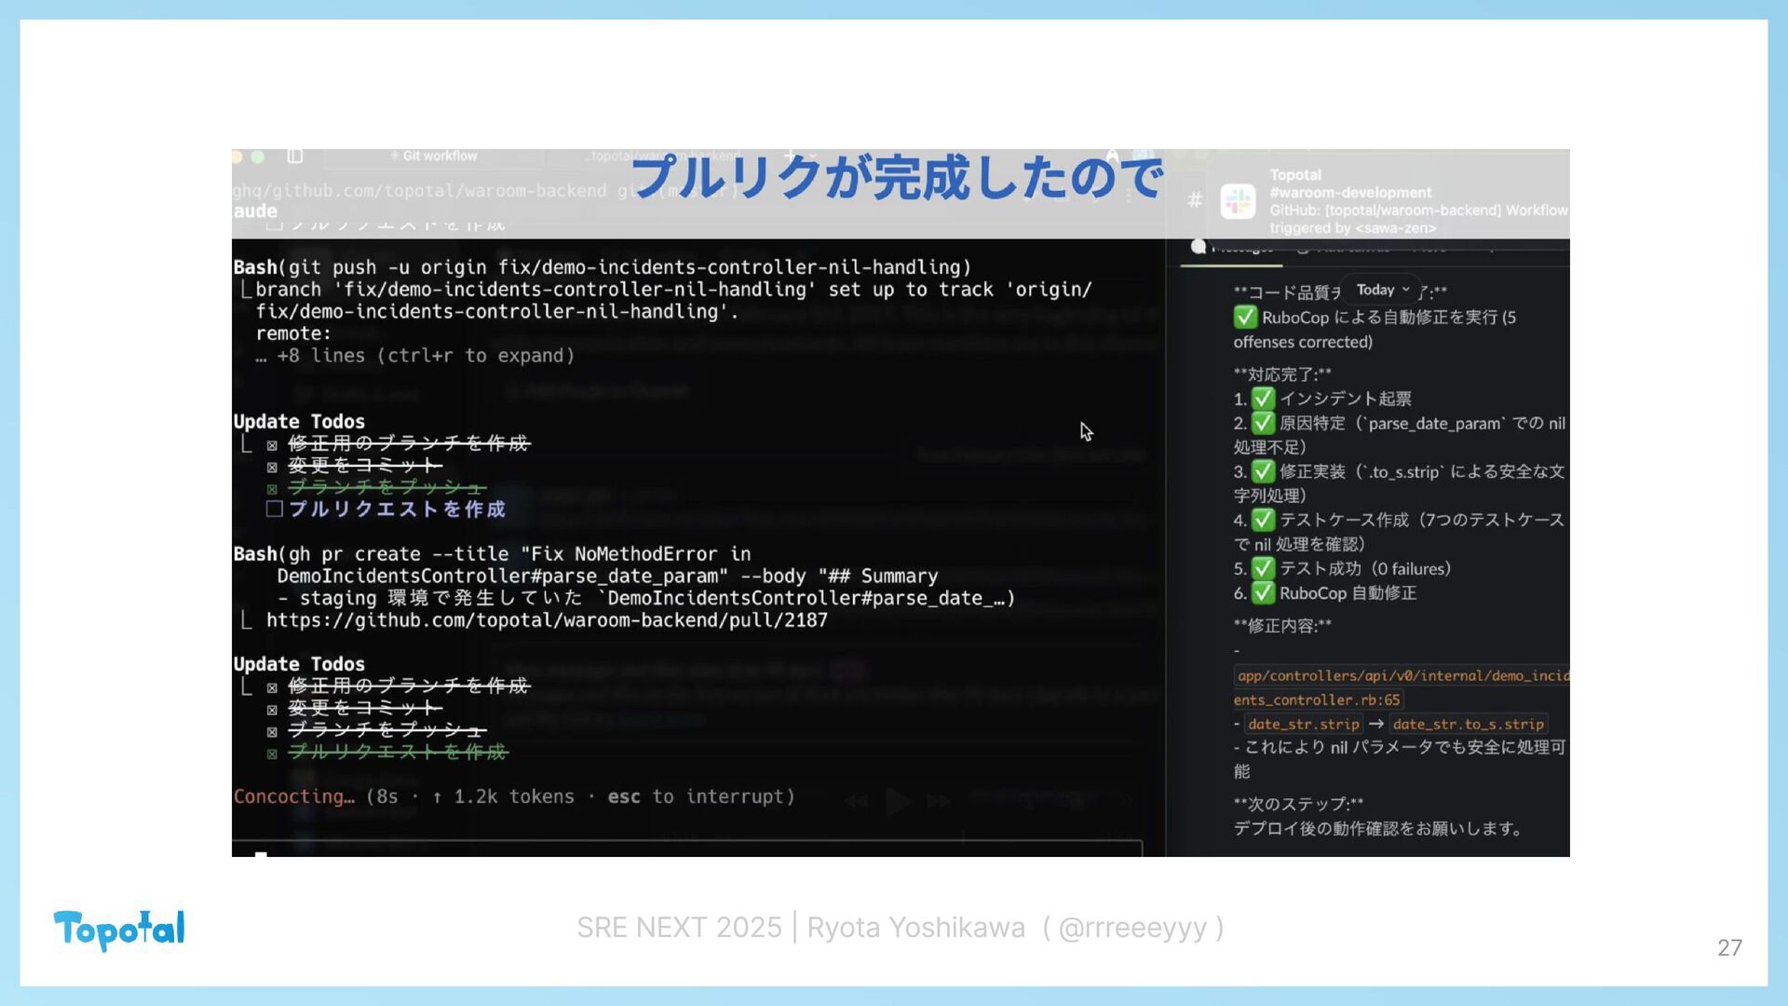The height and width of the screenshot is (1006, 1788).
Task: Switch to the topotal/waroom-backend terminal tab
Action: click(662, 156)
